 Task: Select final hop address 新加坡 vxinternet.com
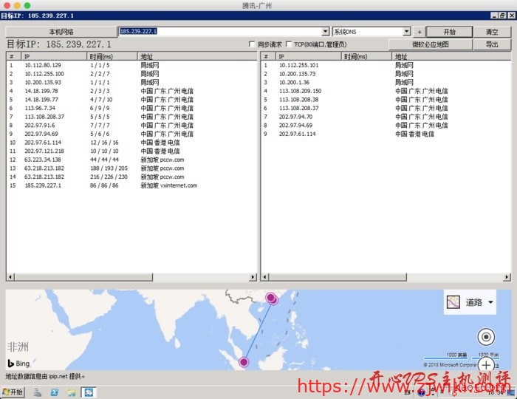click(x=169, y=185)
